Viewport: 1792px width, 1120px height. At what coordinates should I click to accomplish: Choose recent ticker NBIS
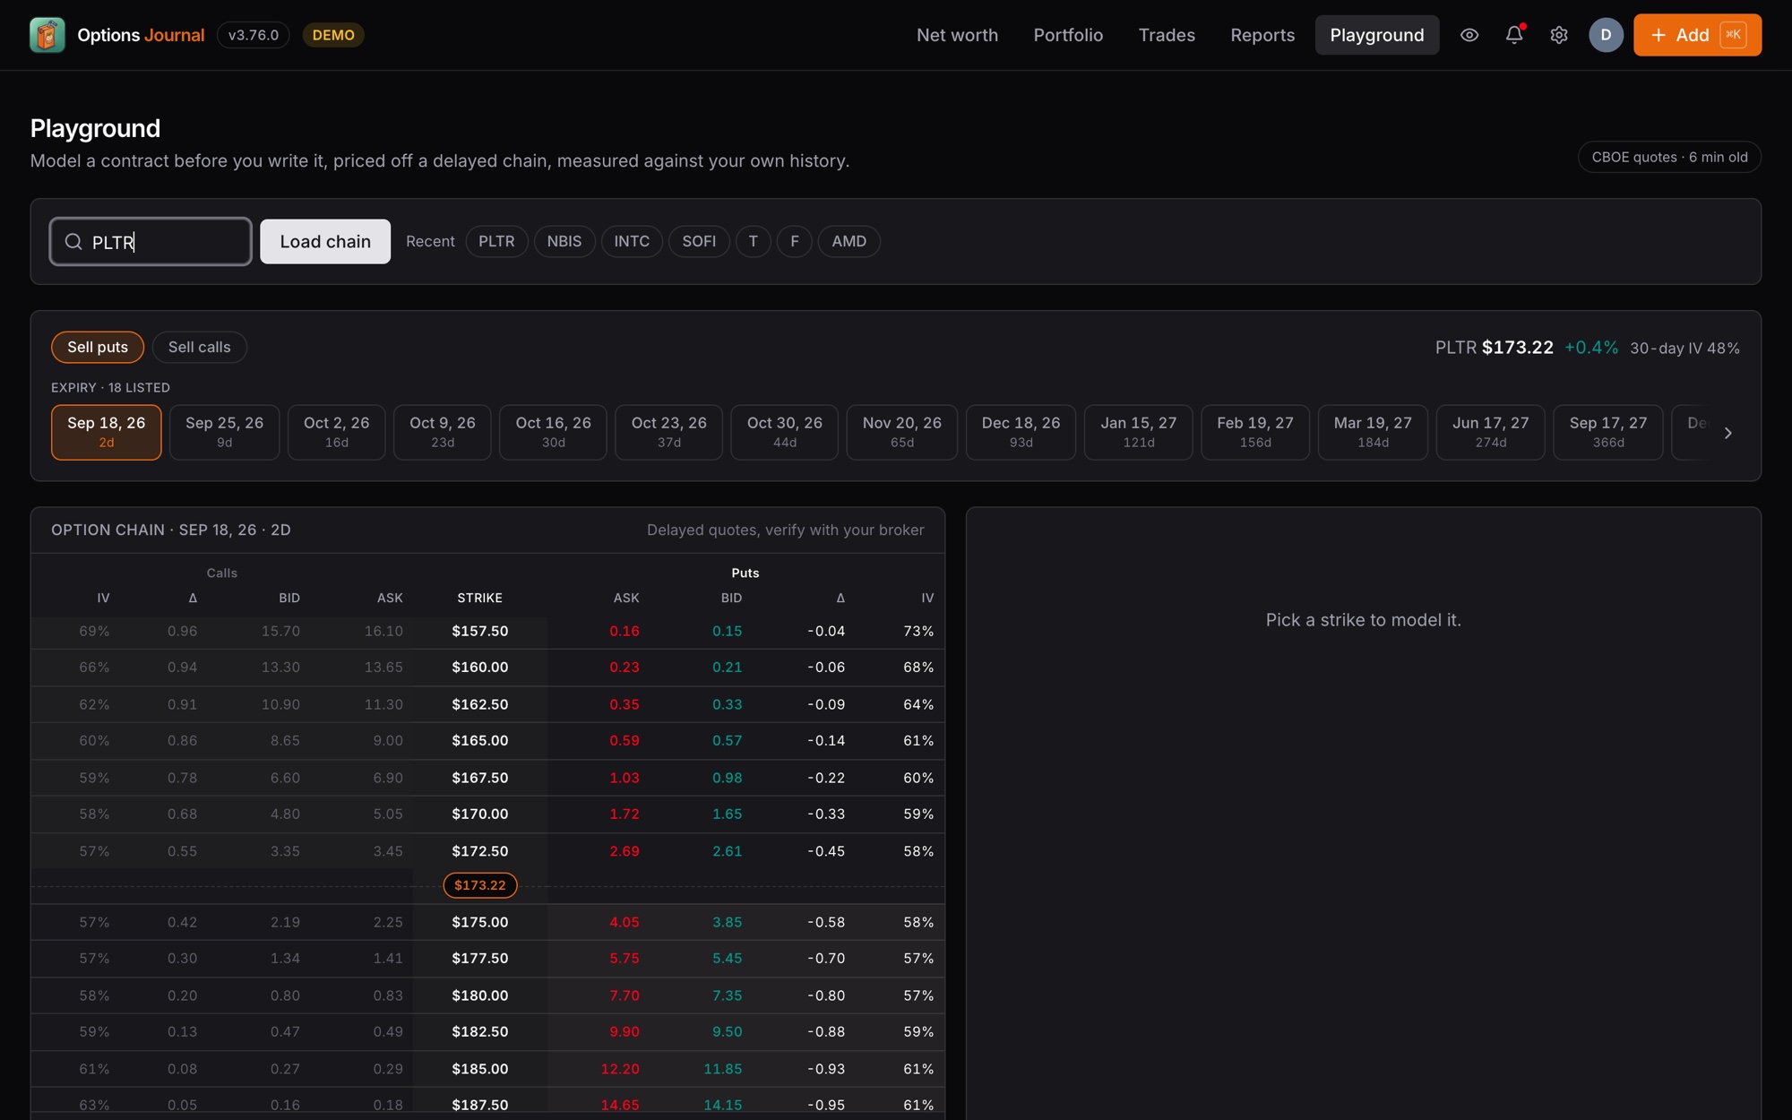tap(564, 242)
